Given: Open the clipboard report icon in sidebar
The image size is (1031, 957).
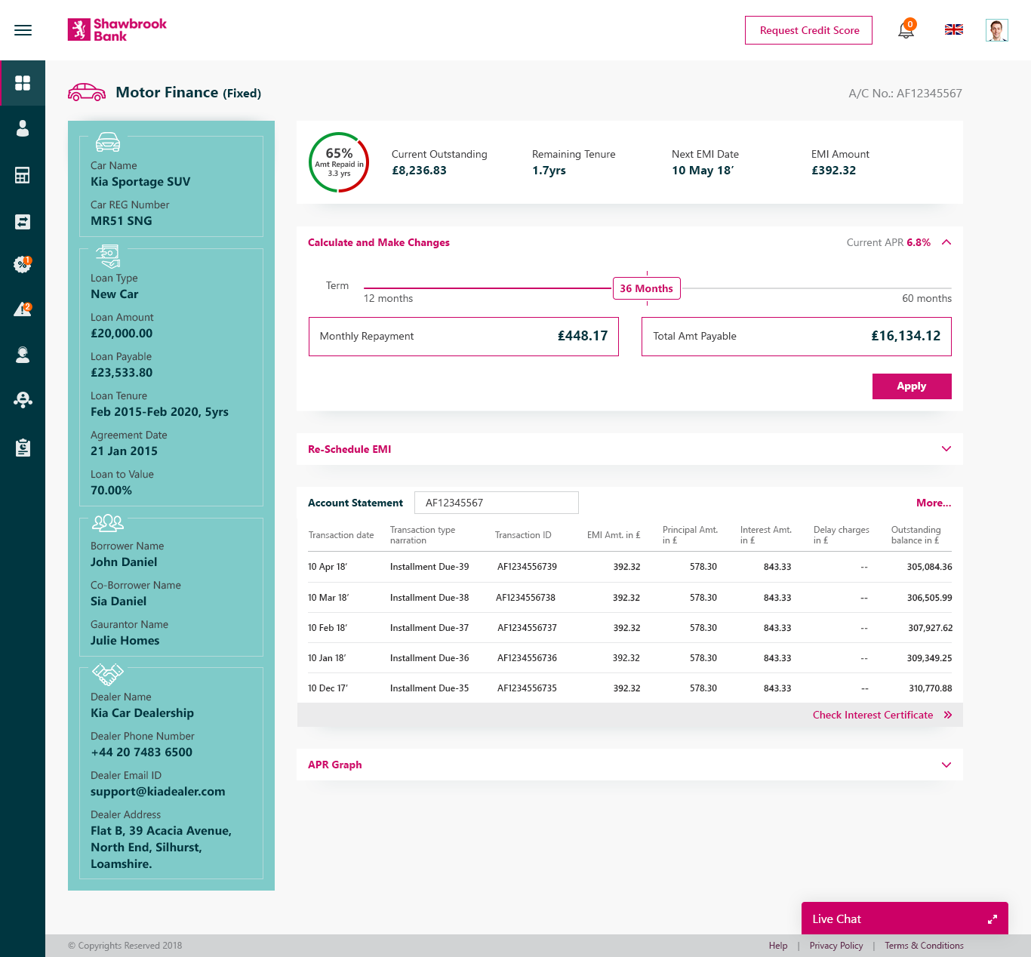Looking at the screenshot, I should (x=23, y=448).
